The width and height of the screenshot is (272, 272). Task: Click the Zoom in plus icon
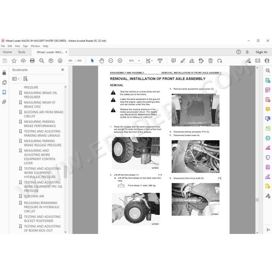coord(120,61)
